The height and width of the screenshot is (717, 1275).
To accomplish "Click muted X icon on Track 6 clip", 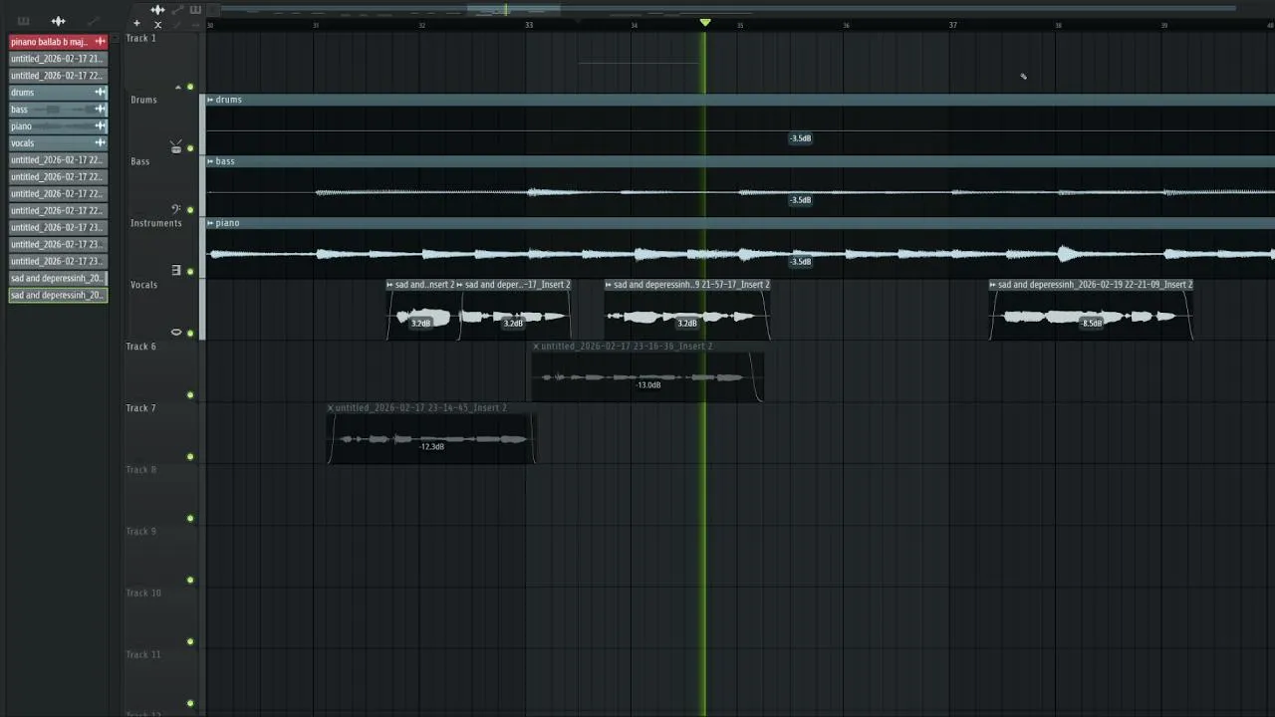I will pyautogui.click(x=536, y=347).
